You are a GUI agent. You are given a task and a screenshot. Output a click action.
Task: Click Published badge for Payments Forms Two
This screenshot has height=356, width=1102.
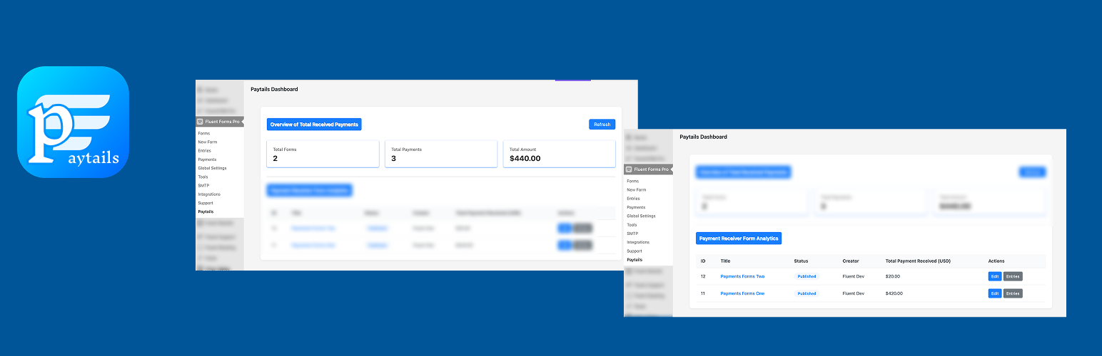(807, 276)
